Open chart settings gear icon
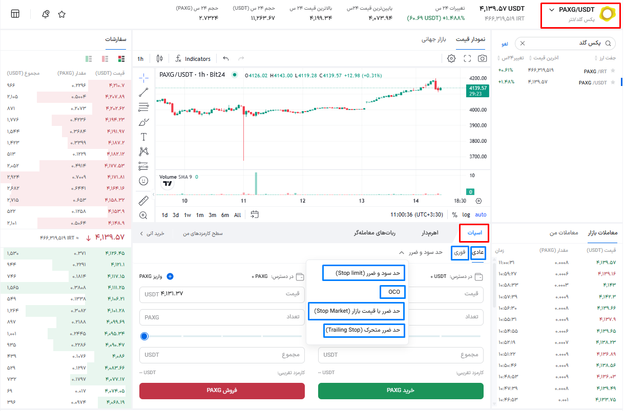 (451, 58)
